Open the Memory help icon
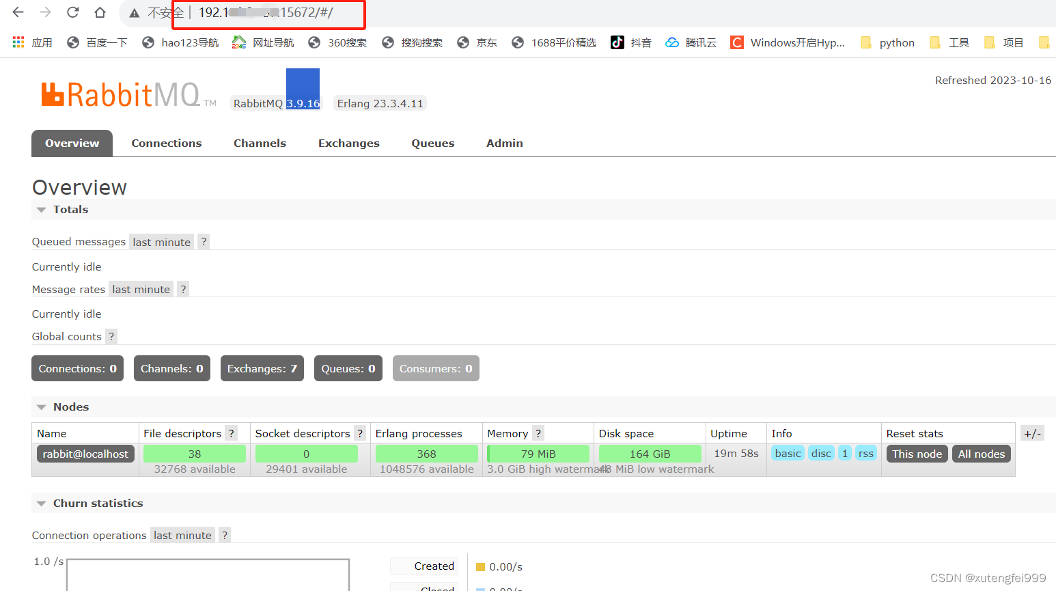This screenshot has height=591, width=1056. pos(538,432)
